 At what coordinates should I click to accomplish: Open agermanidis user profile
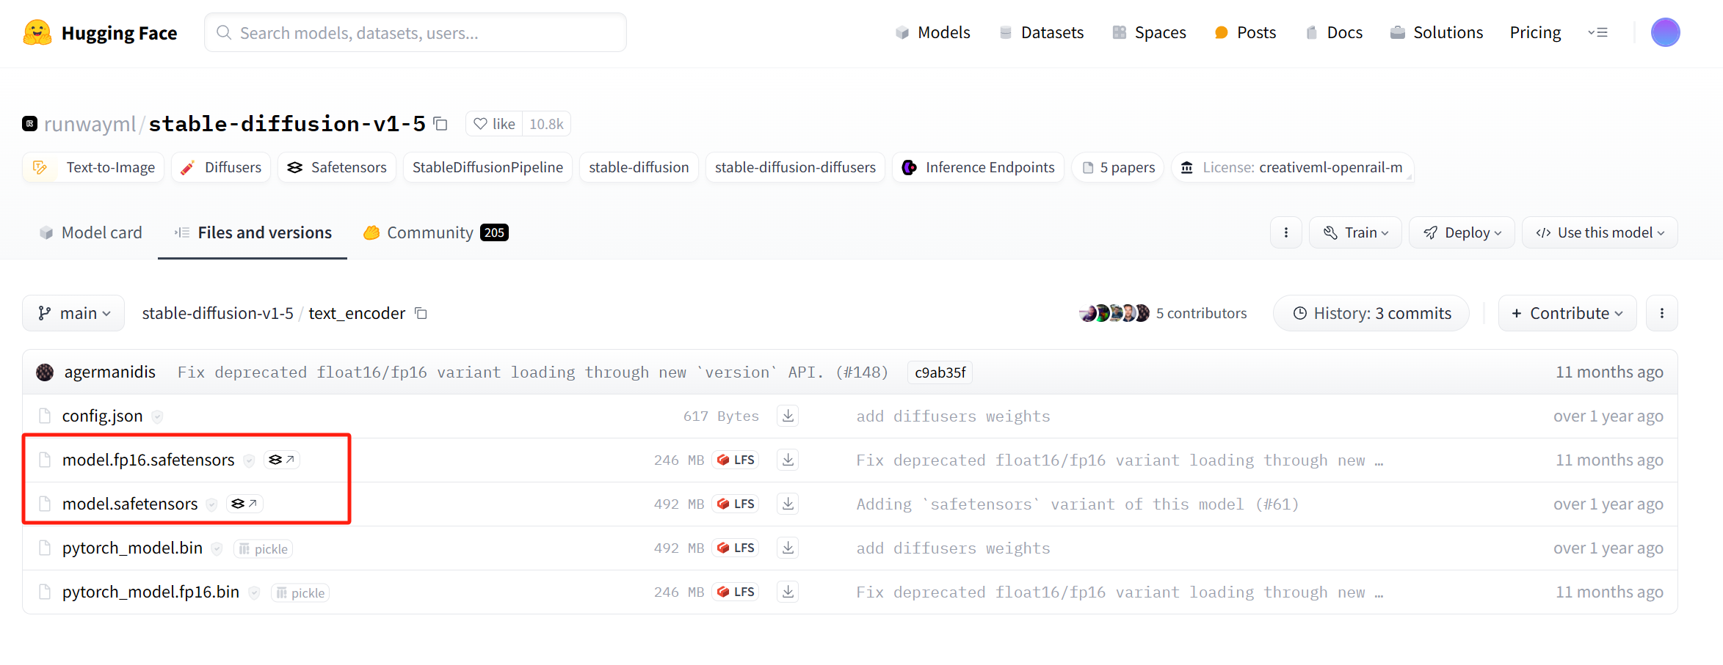tap(110, 372)
